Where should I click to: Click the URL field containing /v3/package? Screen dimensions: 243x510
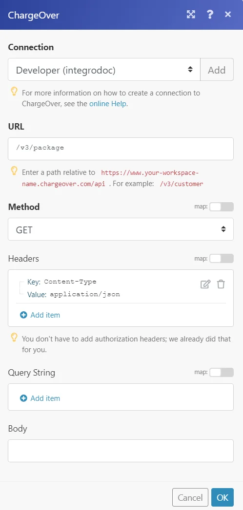click(121, 149)
